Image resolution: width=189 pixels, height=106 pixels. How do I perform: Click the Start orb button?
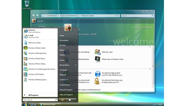[x=26, y=104]
